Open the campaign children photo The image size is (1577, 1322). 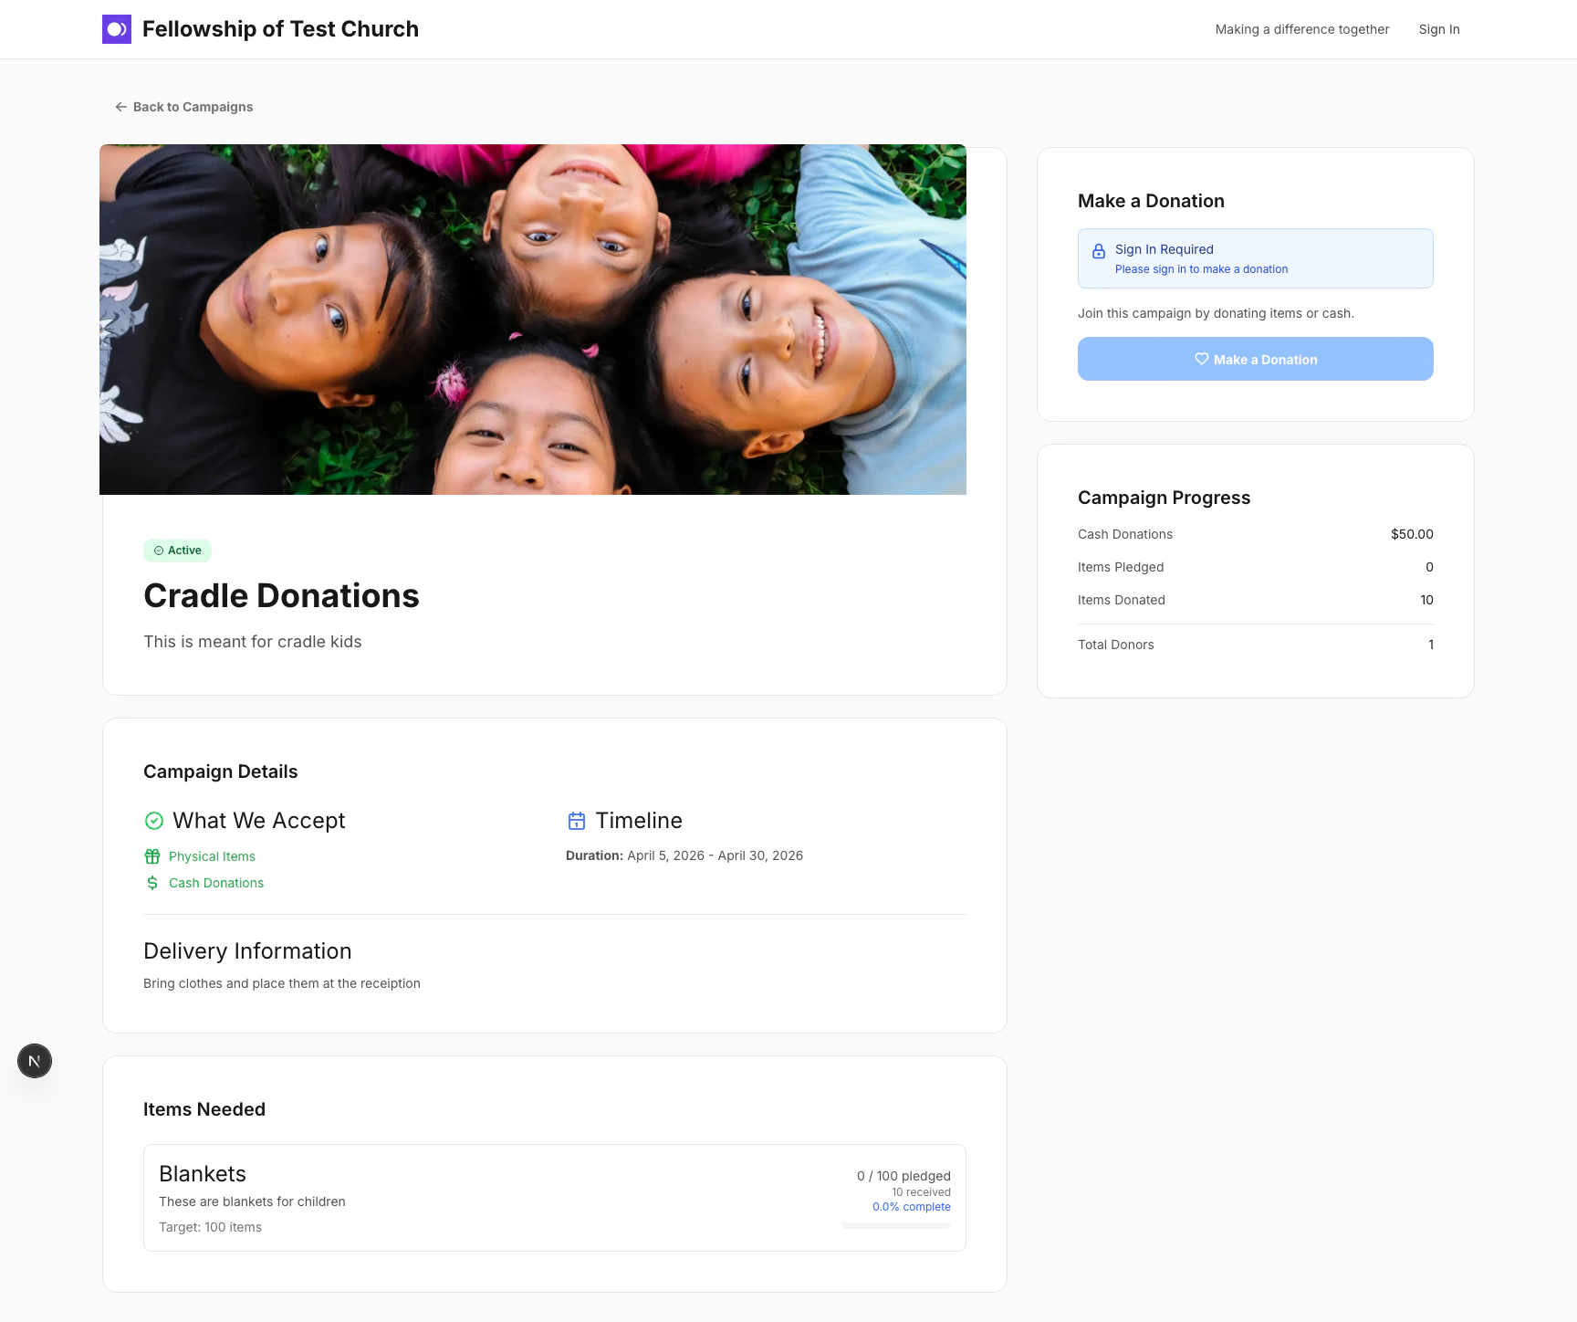coord(533,320)
